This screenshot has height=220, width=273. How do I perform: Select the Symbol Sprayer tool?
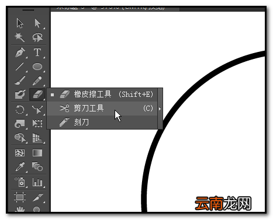[x=20, y=181]
